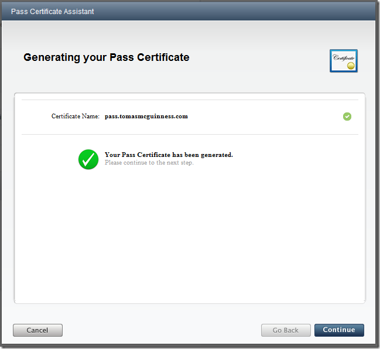Cancel the Pass Certificate Assistant
The height and width of the screenshot is (349, 380).
click(x=37, y=330)
